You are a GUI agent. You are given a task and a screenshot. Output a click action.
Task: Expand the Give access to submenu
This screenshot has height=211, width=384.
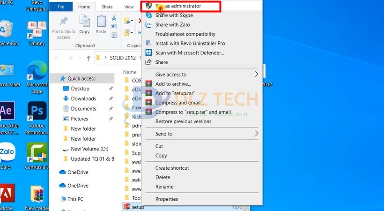[202, 75]
